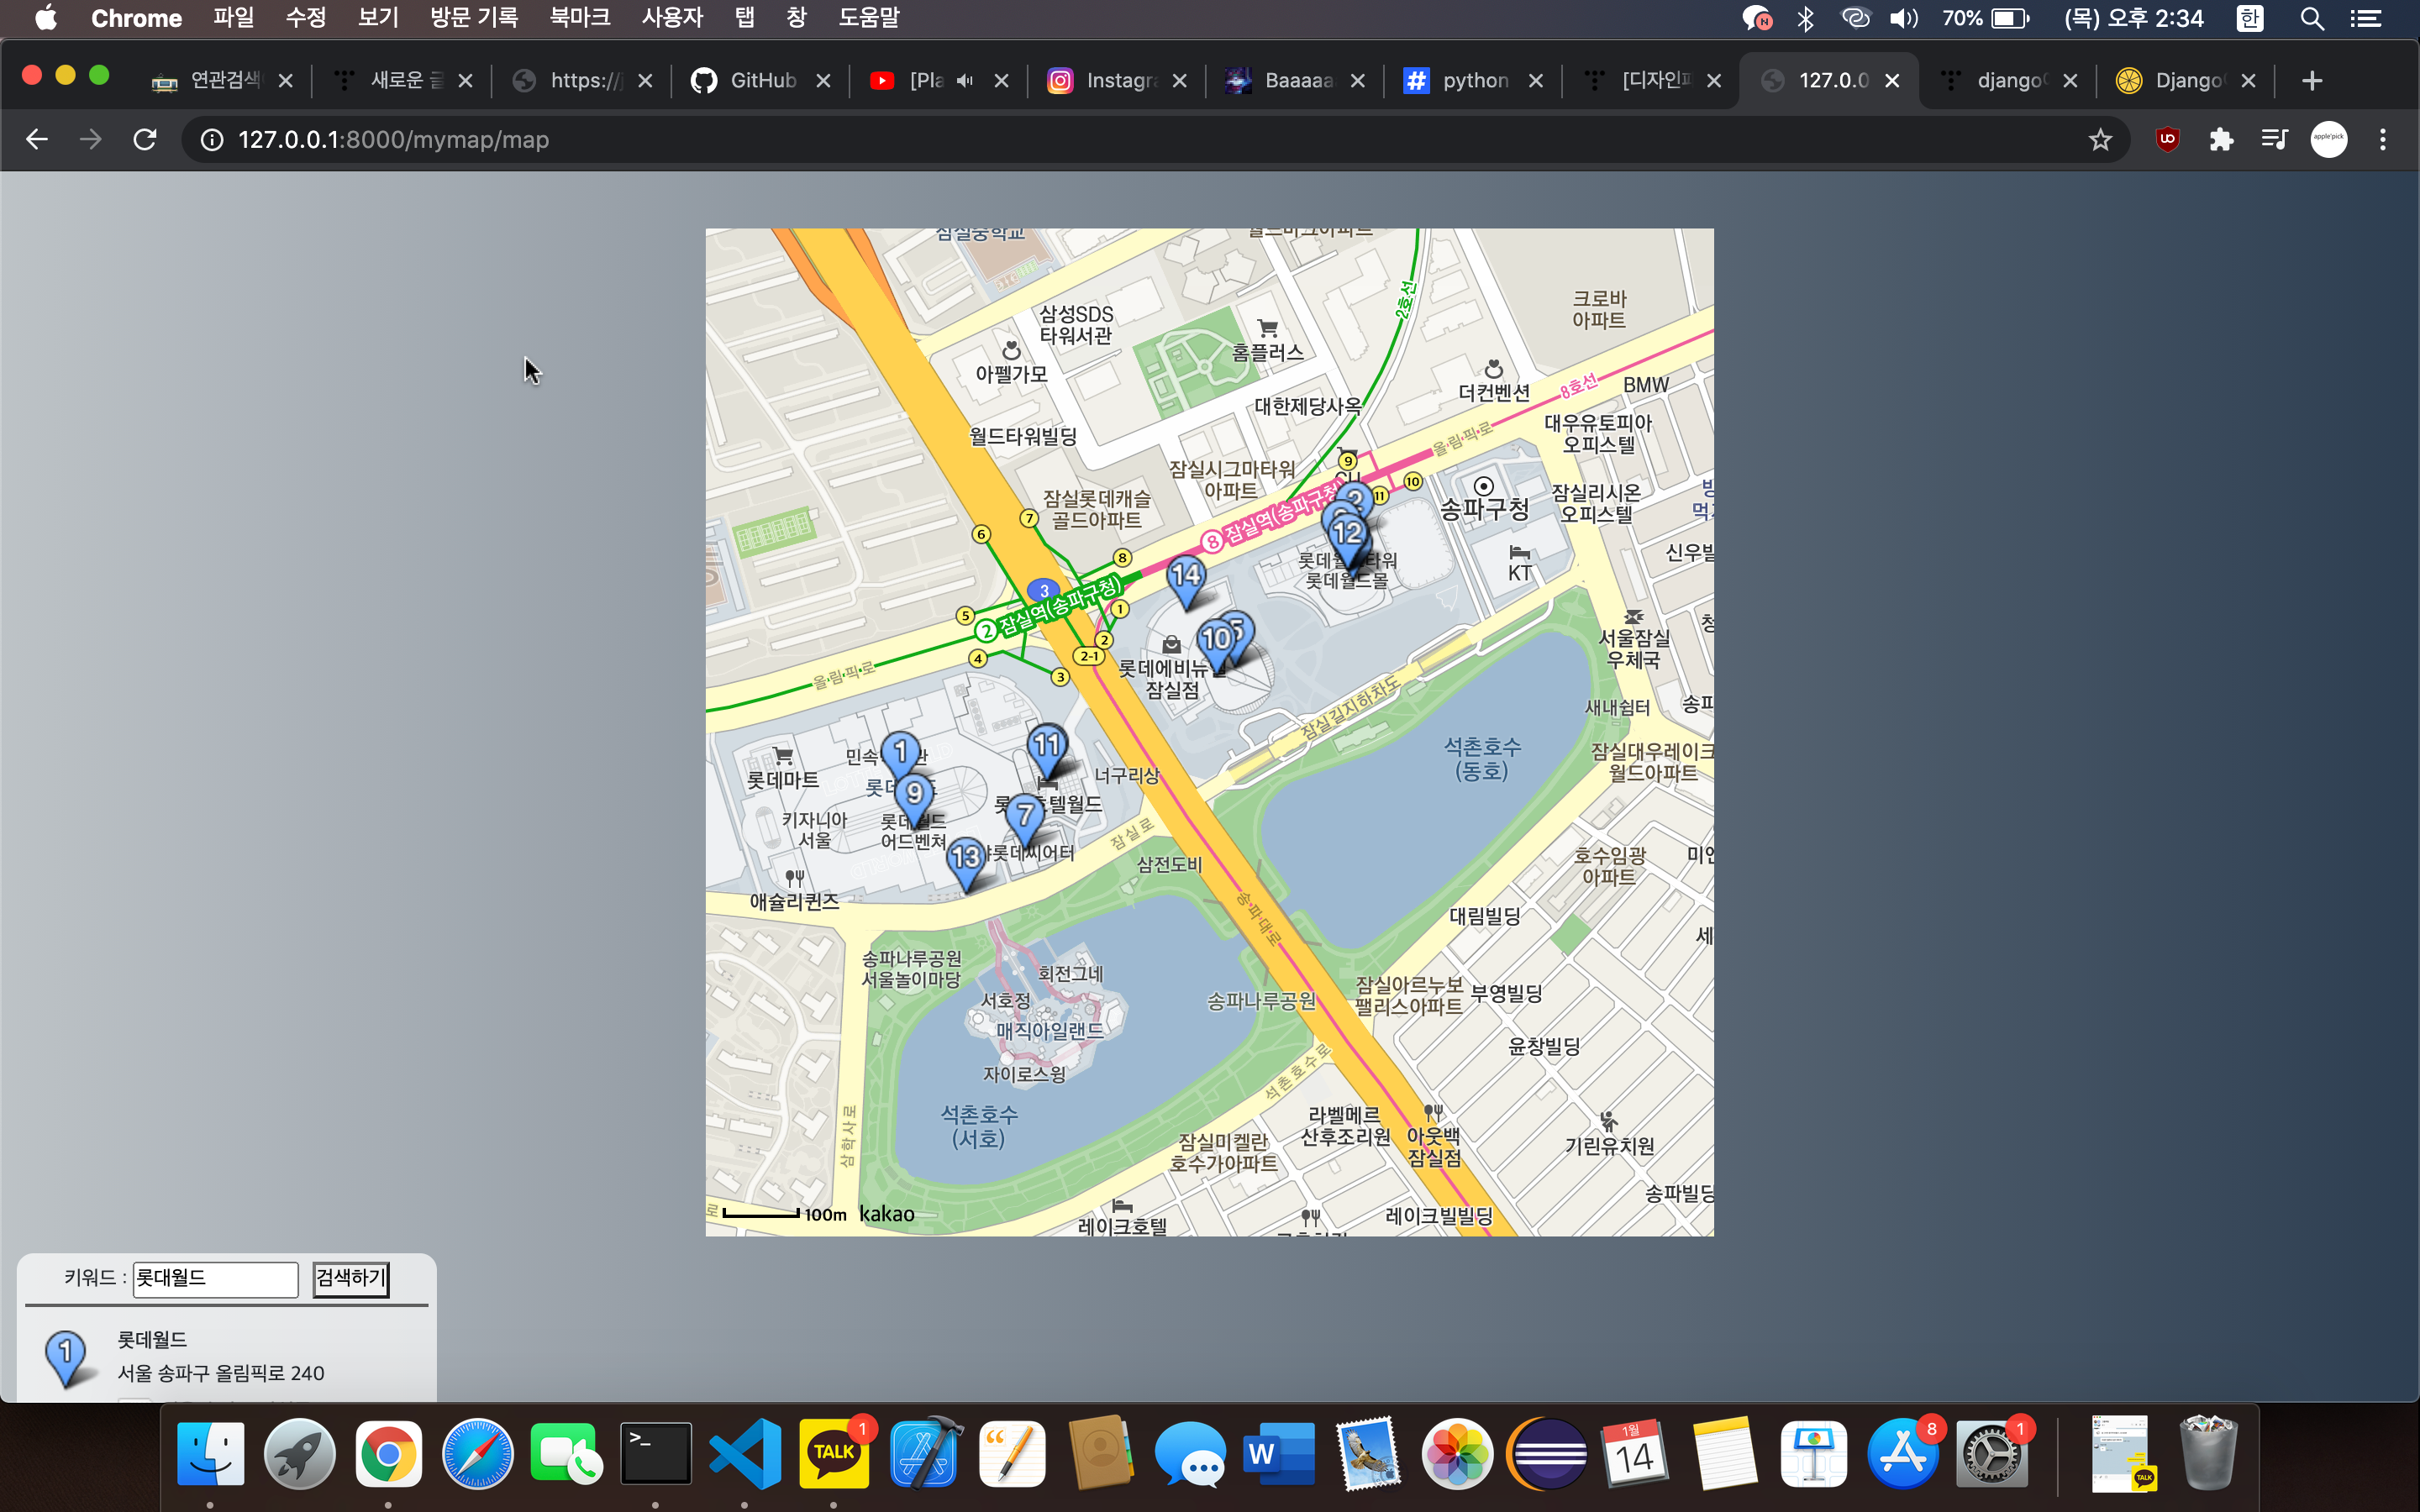Click map marker number 9
Screen dimensions: 2420x1512
click(914, 797)
